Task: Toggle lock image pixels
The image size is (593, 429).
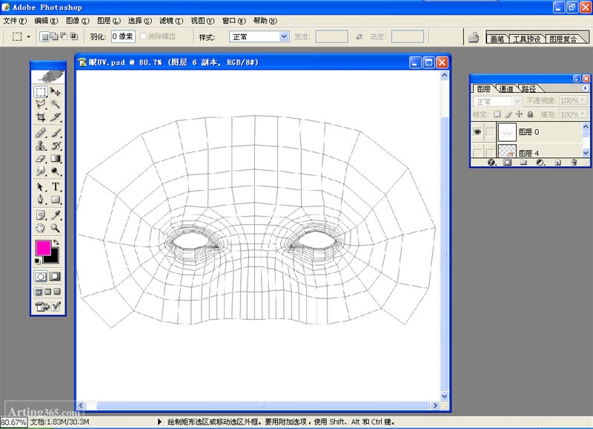Action: click(x=508, y=114)
